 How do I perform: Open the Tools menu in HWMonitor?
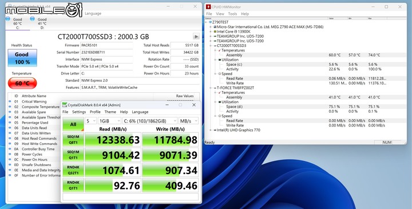[x=232, y=14]
